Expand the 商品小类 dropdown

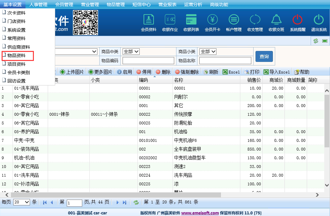(208, 52)
